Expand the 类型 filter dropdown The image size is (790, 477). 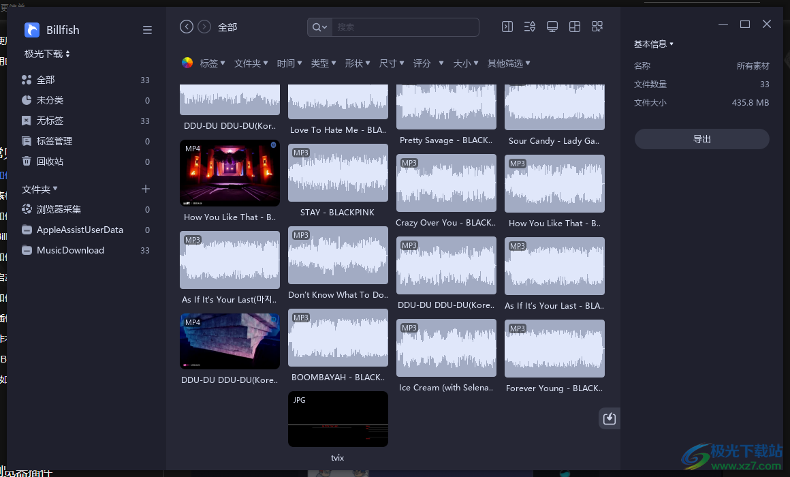323,63
